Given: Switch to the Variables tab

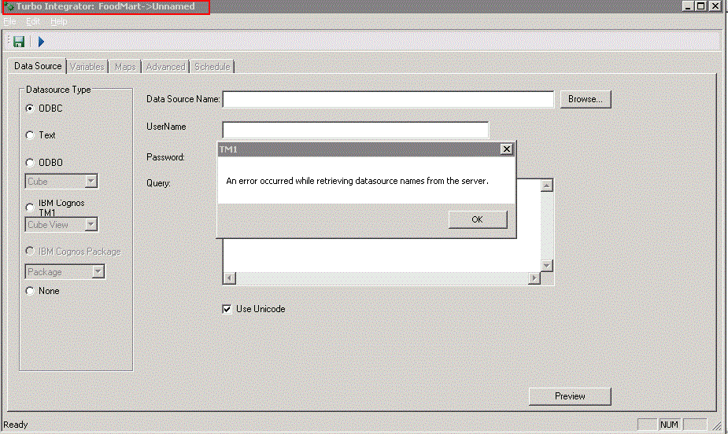Looking at the screenshot, I should (x=87, y=67).
